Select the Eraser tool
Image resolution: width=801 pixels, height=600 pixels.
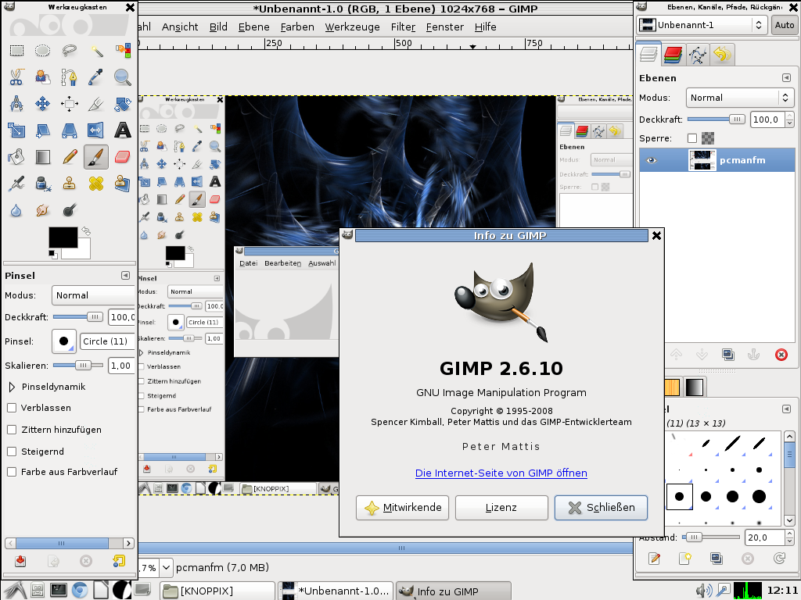[x=121, y=157]
